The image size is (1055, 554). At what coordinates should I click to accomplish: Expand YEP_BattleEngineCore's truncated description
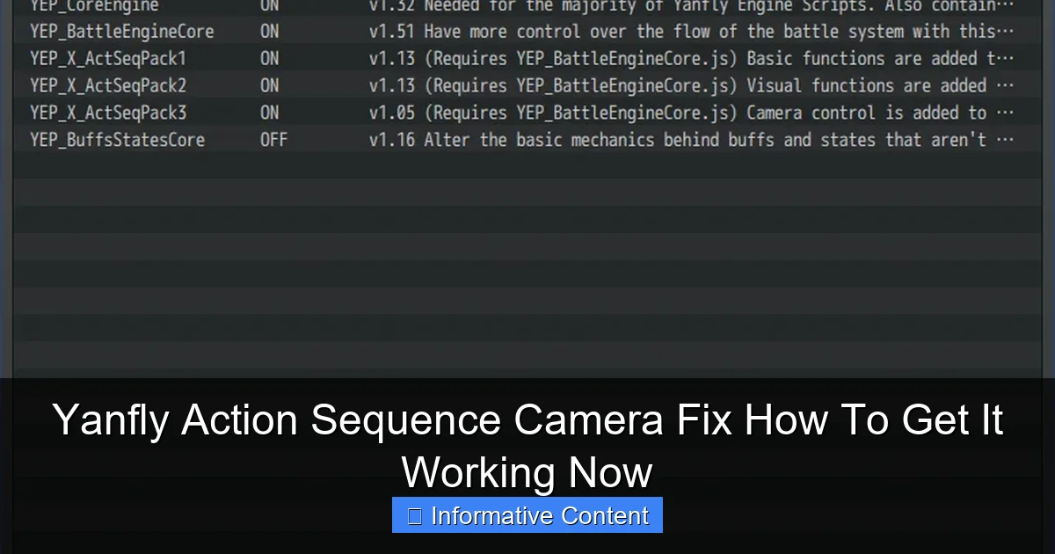pyautogui.click(x=1008, y=32)
